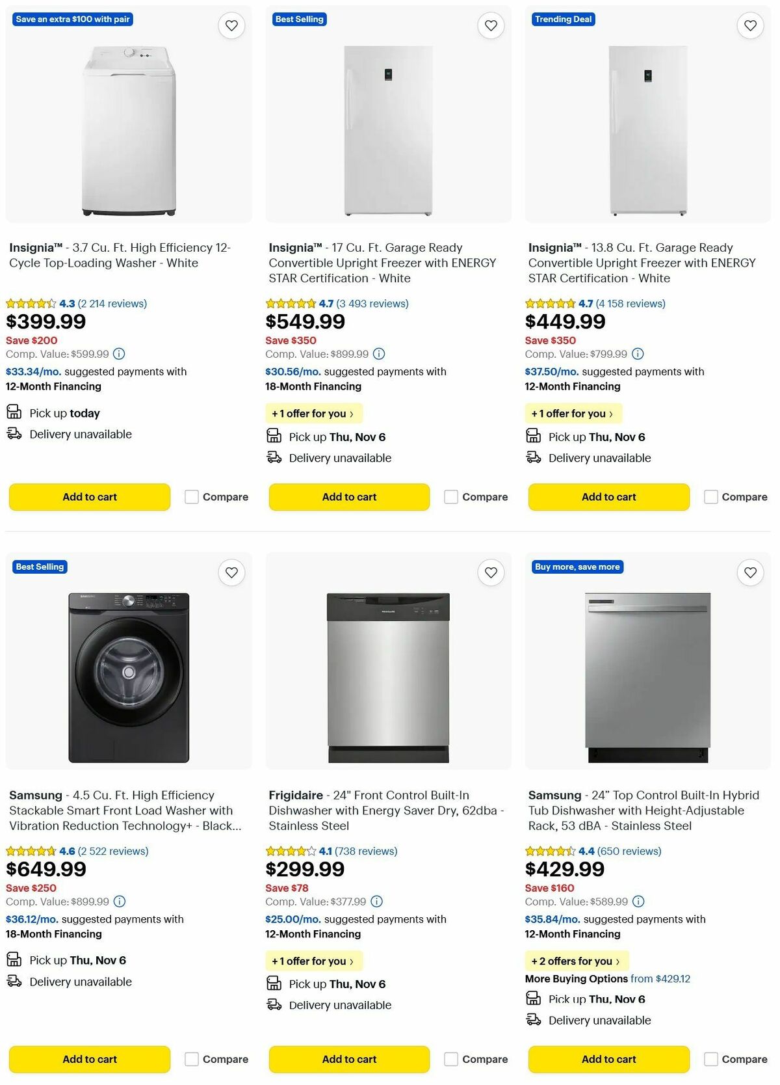
Task: Expand '+1 offer for you' on the Frigidaire dishwasher
Action: click(314, 961)
